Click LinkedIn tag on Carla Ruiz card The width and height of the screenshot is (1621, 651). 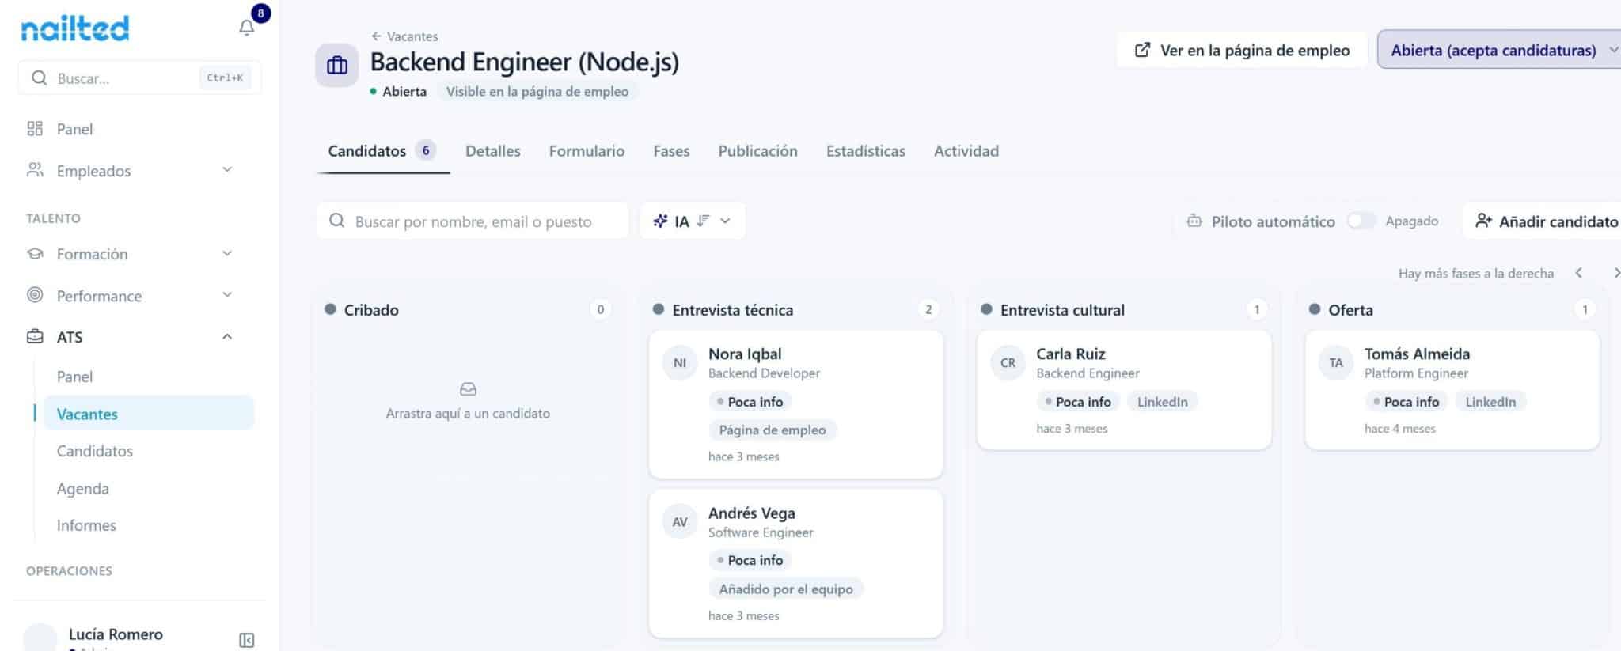coord(1162,402)
